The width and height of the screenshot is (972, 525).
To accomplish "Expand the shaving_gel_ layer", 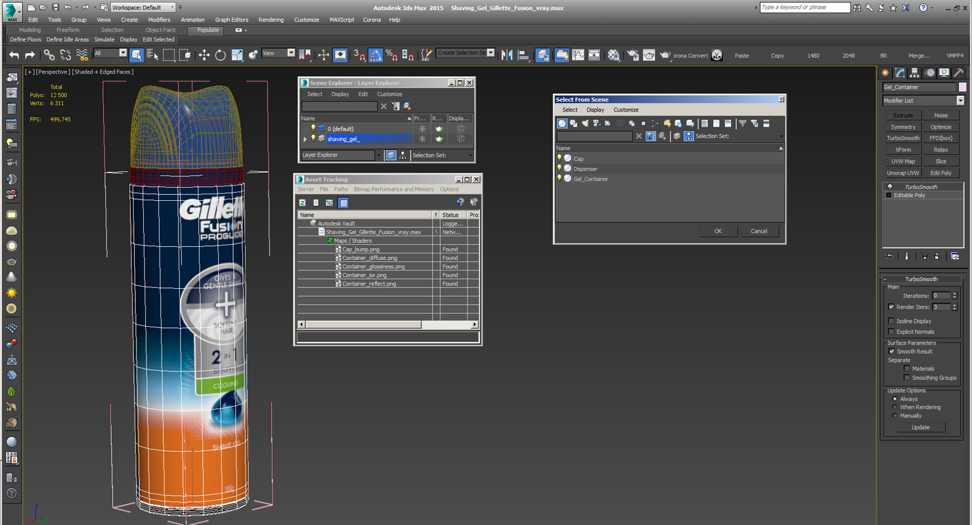I will click(x=305, y=139).
